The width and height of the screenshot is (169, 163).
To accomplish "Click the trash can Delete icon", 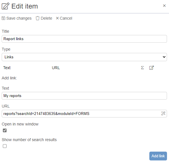I will (38, 18).
